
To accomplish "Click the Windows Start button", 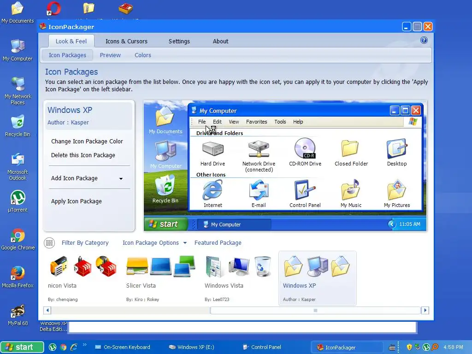I will click(22, 347).
